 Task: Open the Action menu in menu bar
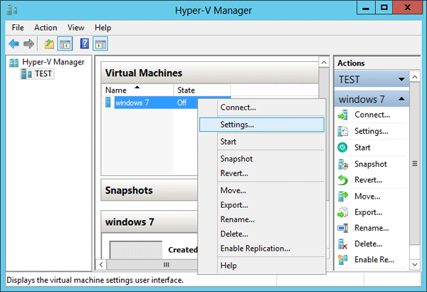46,27
